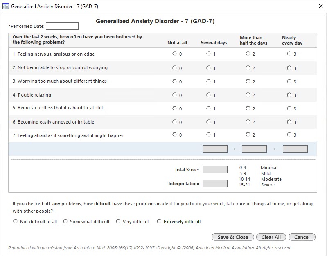Click the Total Score field

[215, 170]
